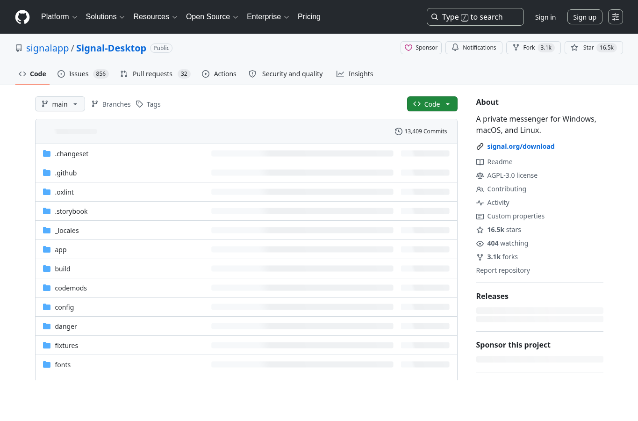Viewport: 638px width, 421px height.
Task: Click the .oxlint folder icon
Action: click(47, 192)
